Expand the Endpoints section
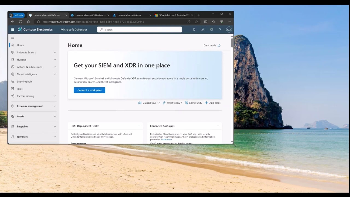Image resolution: width=350 pixels, height=197 pixels. (x=55, y=126)
